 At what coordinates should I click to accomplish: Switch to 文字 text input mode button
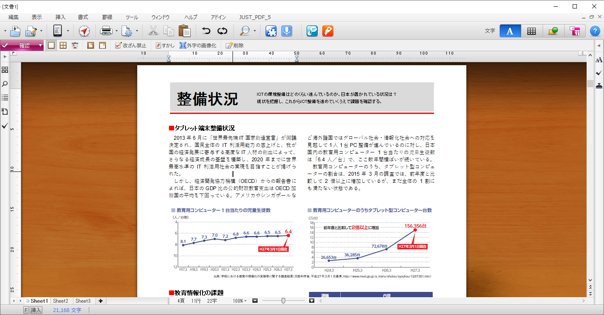510,31
